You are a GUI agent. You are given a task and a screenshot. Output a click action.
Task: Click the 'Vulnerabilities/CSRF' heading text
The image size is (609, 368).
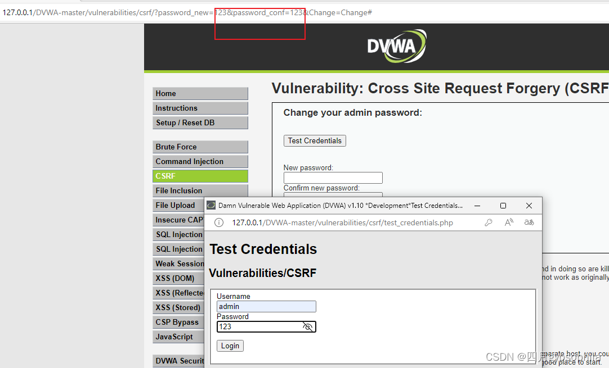(x=262, y=273)
